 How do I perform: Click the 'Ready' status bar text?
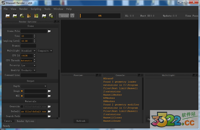[6, 126]
